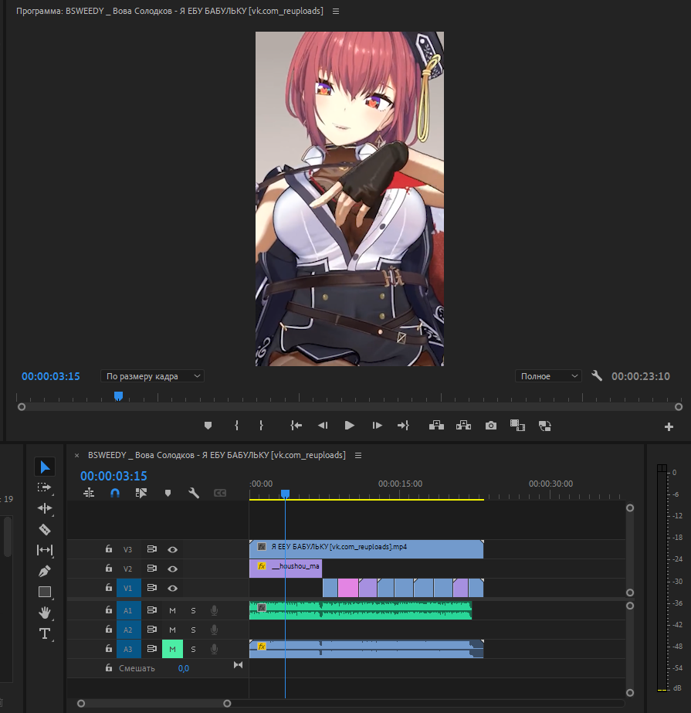Screen dimensions: 691x713
Task: Click the program monitor playhead marker
Action: click(x=118, y=396)
